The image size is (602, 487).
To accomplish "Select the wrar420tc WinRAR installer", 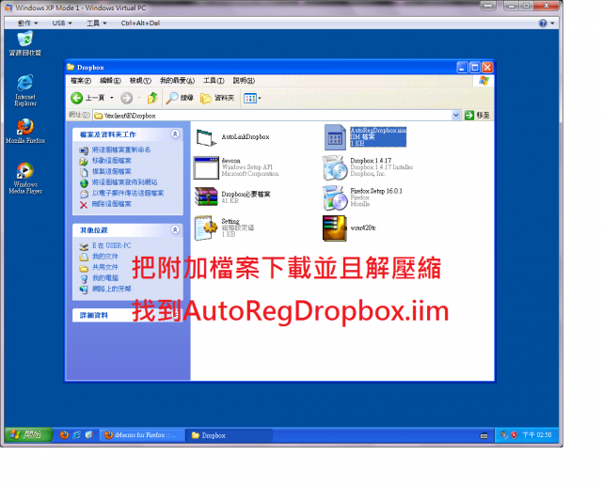I will pyautogui.click(x=349, y=228).
